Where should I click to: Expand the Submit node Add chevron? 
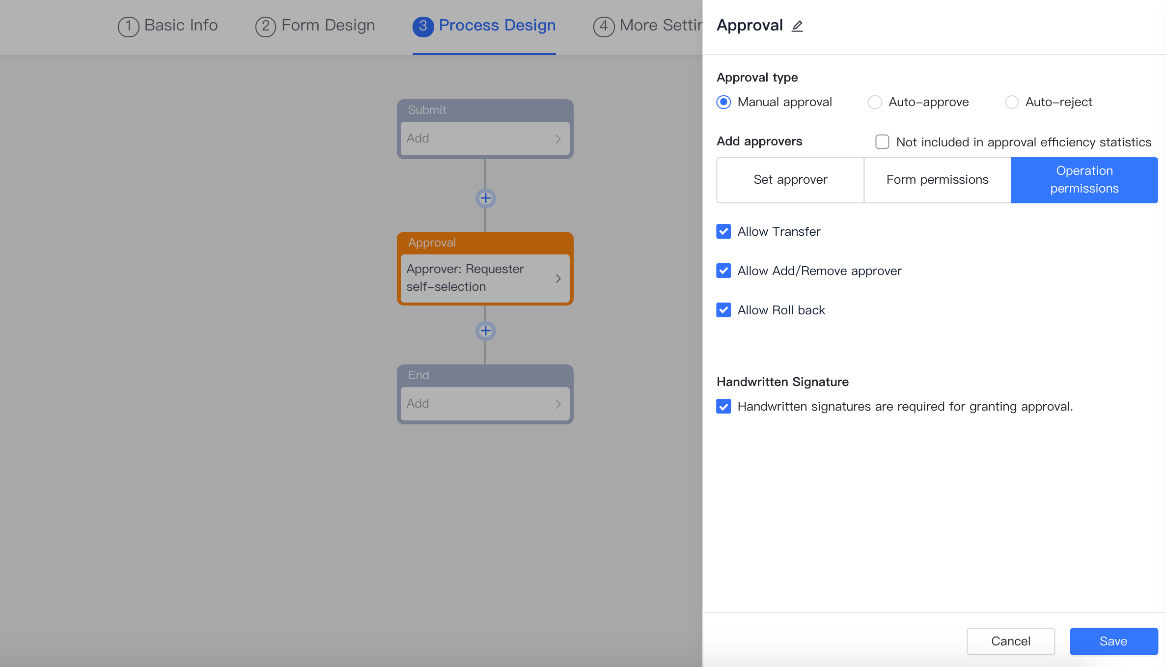tap(558, 139)
